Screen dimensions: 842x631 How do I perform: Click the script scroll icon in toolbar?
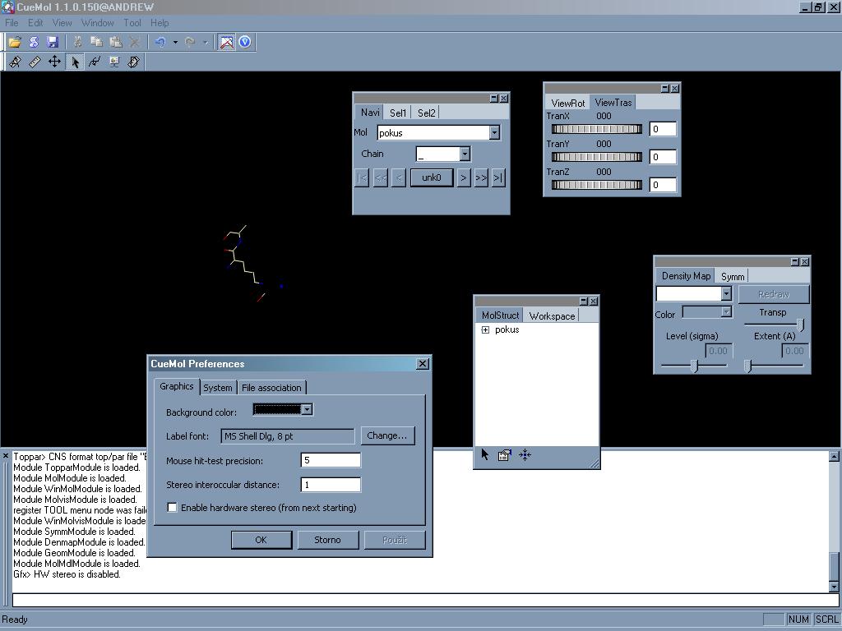33,42
